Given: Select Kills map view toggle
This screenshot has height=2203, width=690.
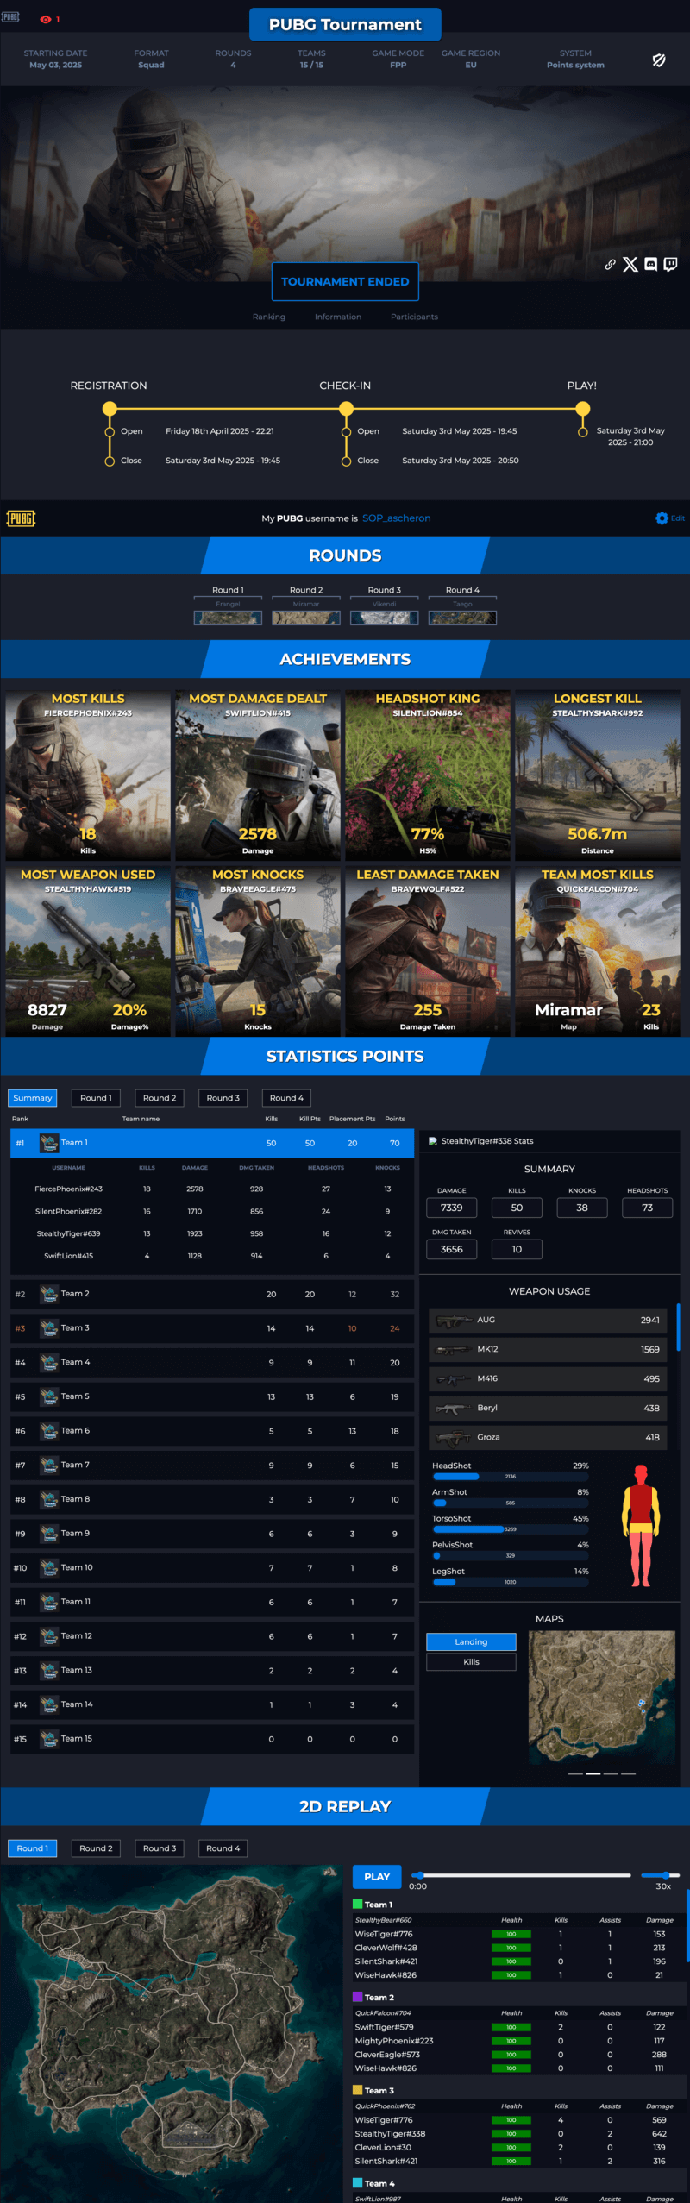Looking at the screenshot, I should point(471,1662).
